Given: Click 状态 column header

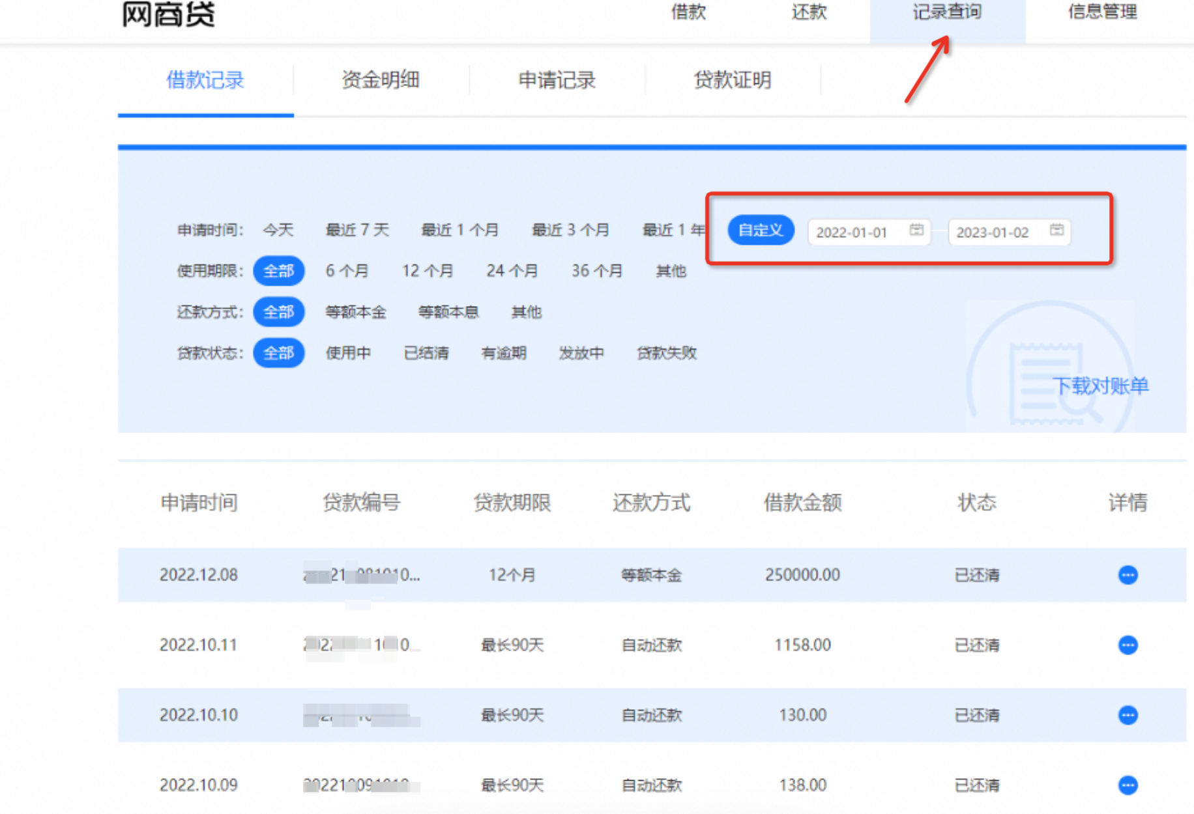Looking at the screenshot, I should coord(977,503).
